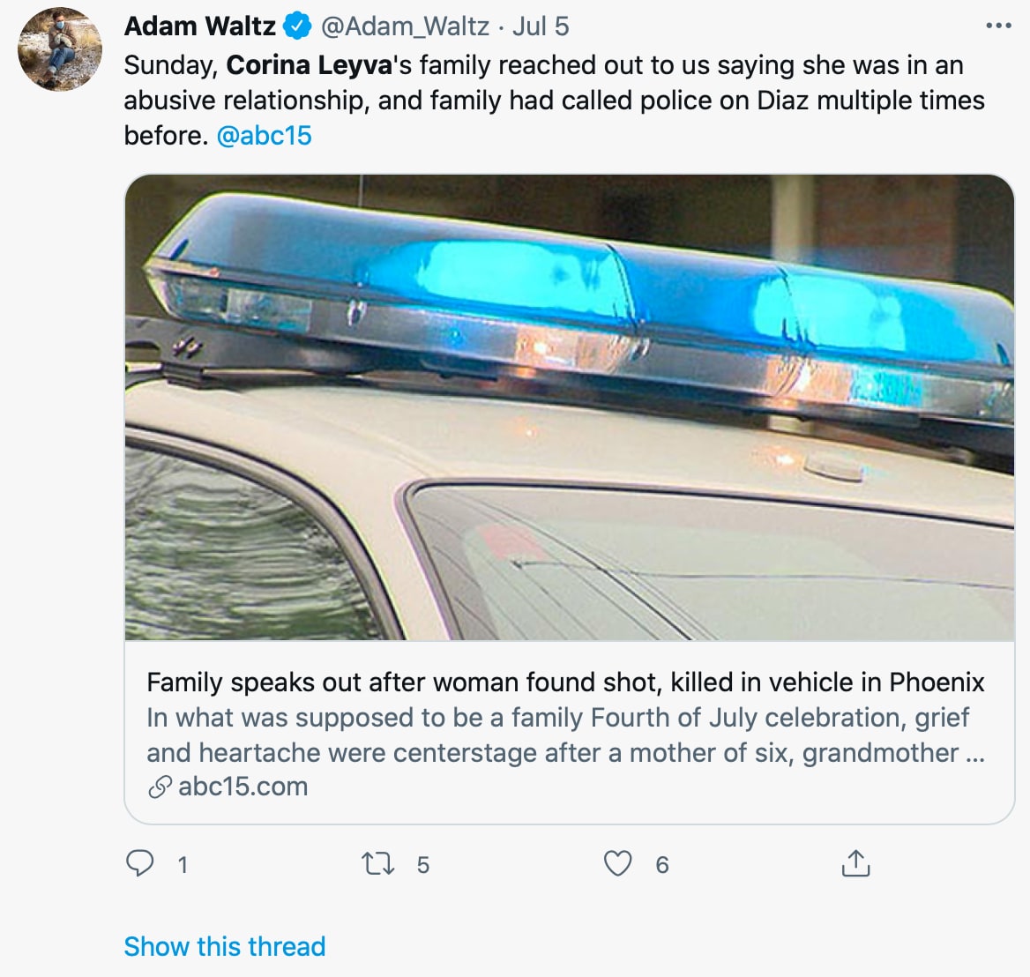Image resolution: width=1030 pixels, height=977 pixels.
Task: Like the tweet with the heart icon
Action: [x=617, y=863]
